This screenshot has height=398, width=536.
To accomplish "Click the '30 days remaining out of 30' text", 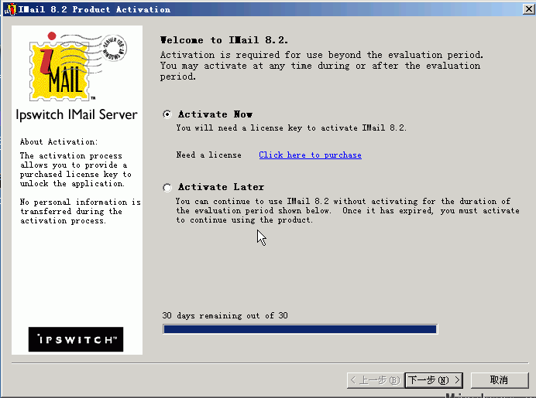I will 225,316.
